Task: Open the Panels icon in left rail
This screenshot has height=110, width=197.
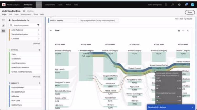Action: (3, 20)
